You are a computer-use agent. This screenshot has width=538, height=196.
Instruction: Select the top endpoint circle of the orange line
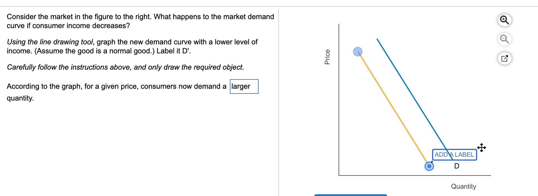[358, 52]
